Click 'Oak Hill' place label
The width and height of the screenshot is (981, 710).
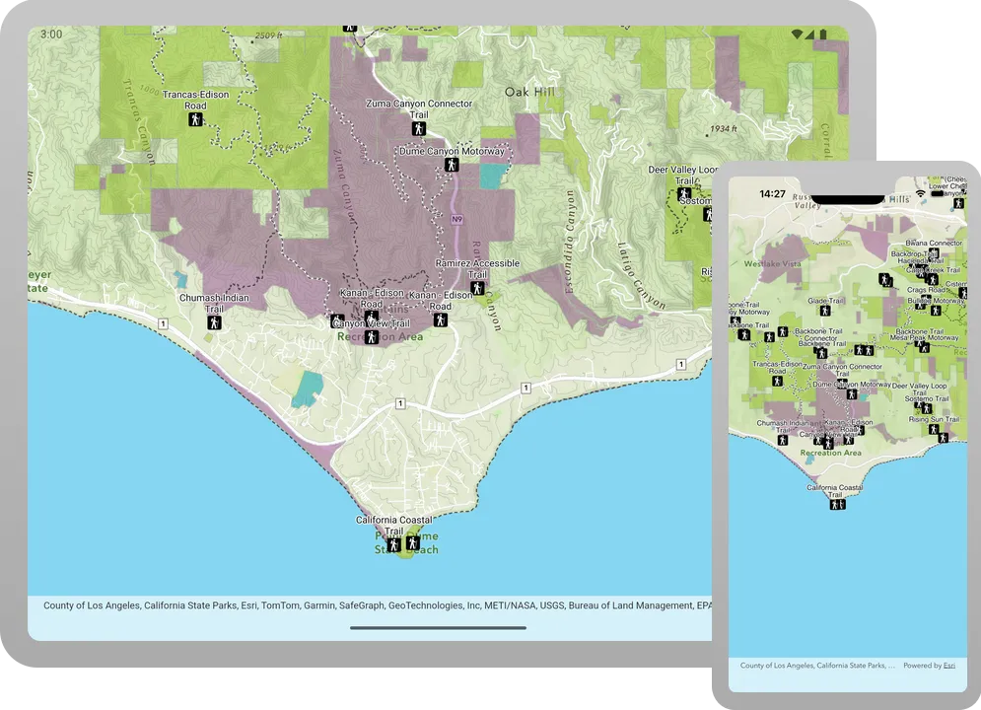[529, 92]
